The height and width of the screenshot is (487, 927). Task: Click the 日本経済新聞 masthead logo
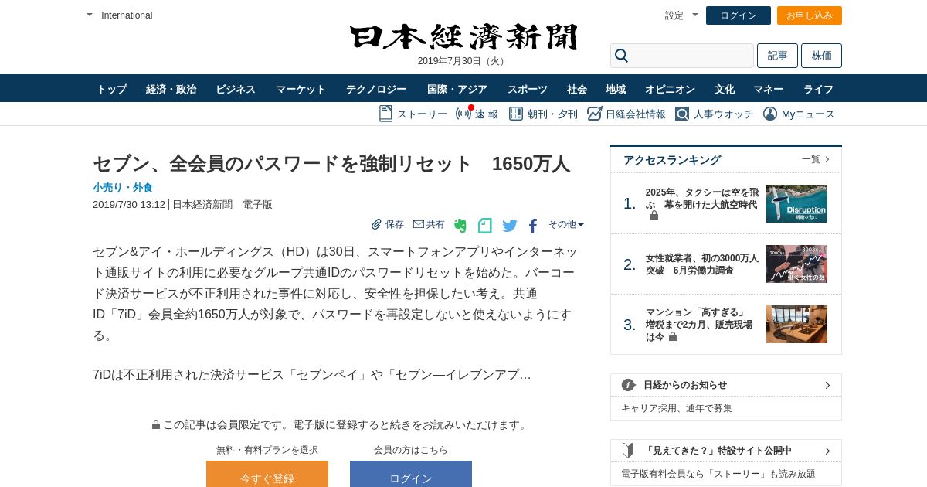coord(463,38)
